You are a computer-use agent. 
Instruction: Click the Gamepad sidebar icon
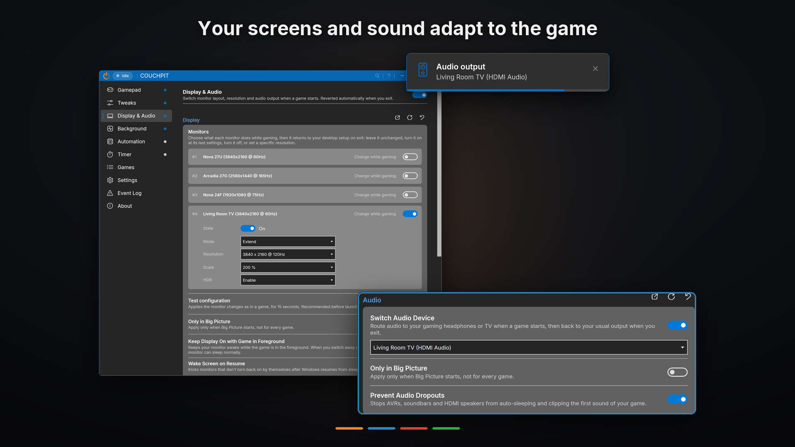[110, 90]
